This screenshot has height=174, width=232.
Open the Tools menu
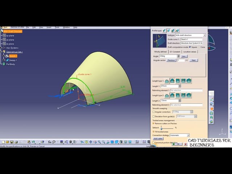click(57, 28)
